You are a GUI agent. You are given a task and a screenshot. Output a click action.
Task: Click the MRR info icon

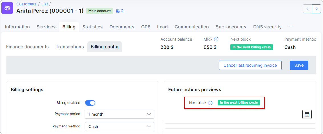click(x=216, y=39)
